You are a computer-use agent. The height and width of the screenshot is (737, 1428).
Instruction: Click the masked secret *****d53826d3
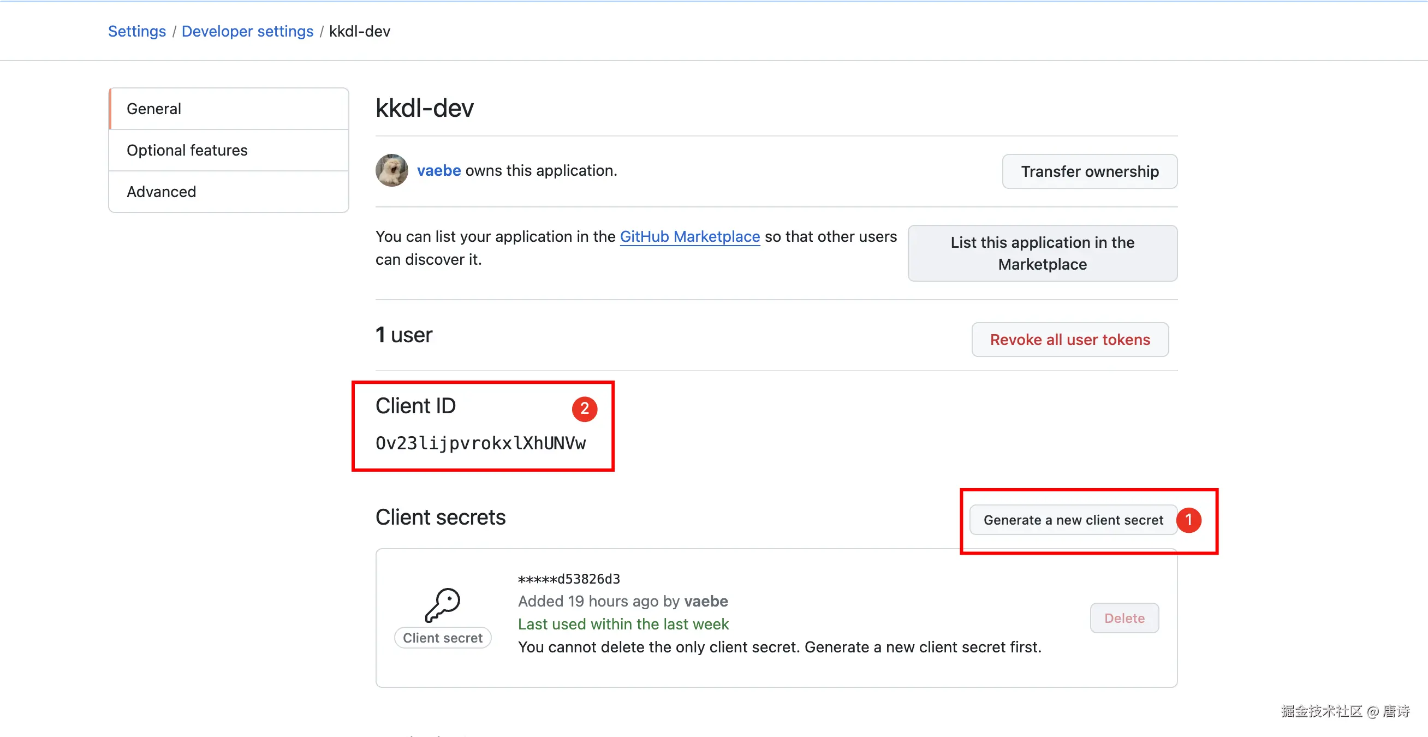tap(568, 579)
